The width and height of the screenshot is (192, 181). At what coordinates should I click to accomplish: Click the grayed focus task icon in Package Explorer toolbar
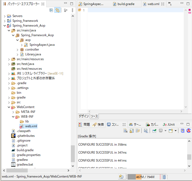66,10
